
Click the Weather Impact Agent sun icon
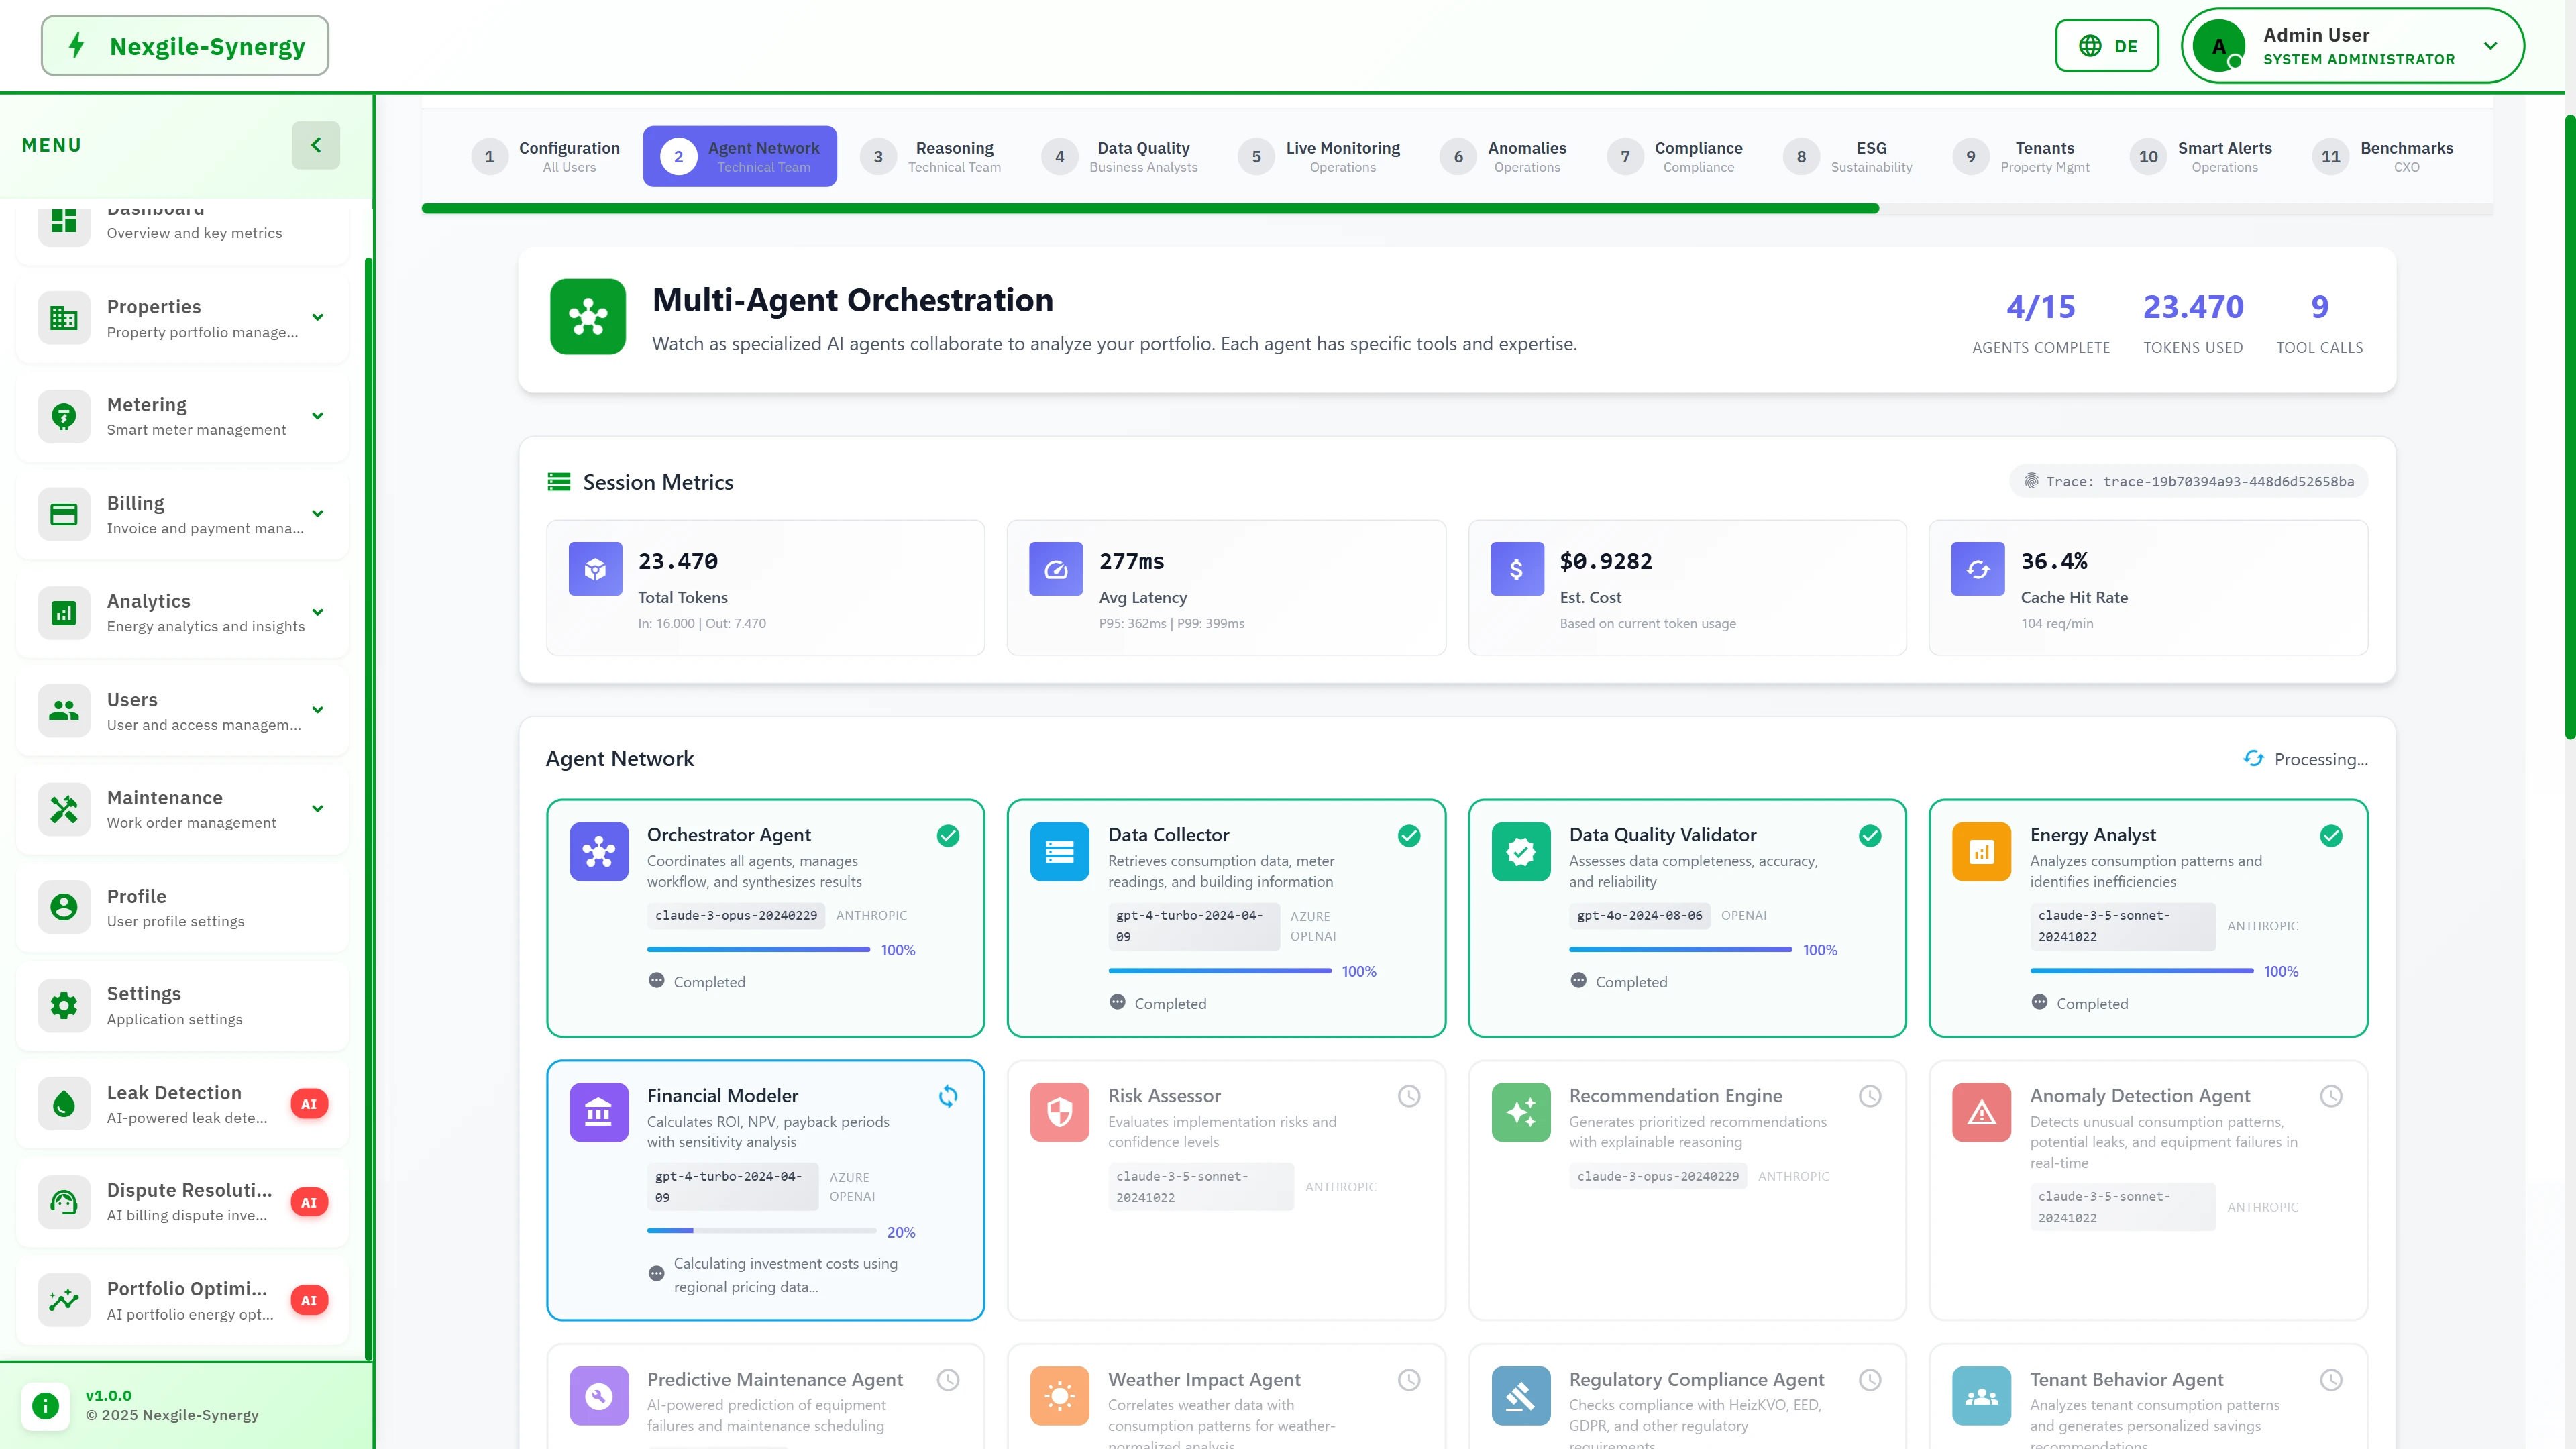click(1059, 1395)
